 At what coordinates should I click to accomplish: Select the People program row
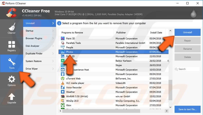(114, 47)
